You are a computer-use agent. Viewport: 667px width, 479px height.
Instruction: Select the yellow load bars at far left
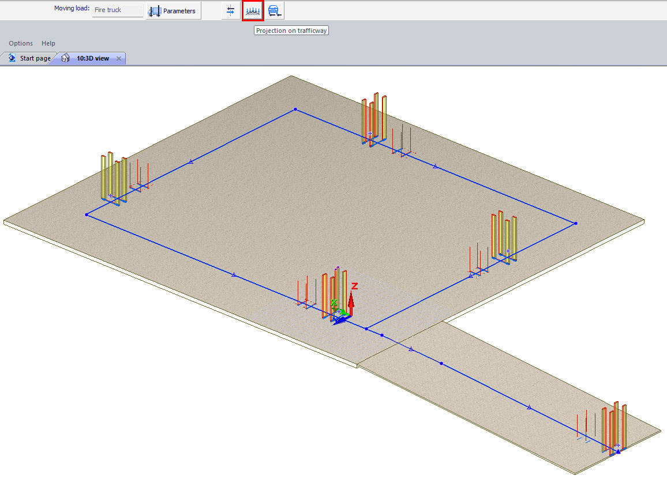[113, 179]
